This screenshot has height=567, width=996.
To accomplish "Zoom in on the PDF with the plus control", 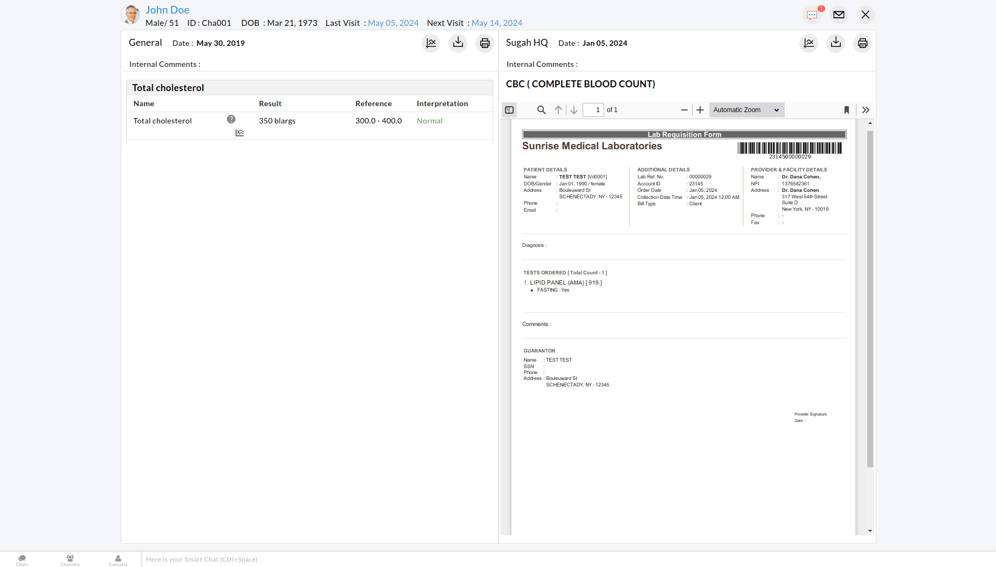I will [700, 110].
